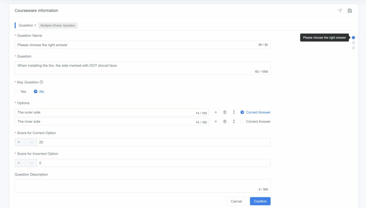Delete 'The inner side' option
366x208 pixels.
[225, 122]
